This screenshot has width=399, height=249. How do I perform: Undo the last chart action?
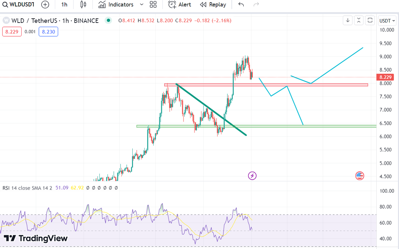[x=241, y=5]
